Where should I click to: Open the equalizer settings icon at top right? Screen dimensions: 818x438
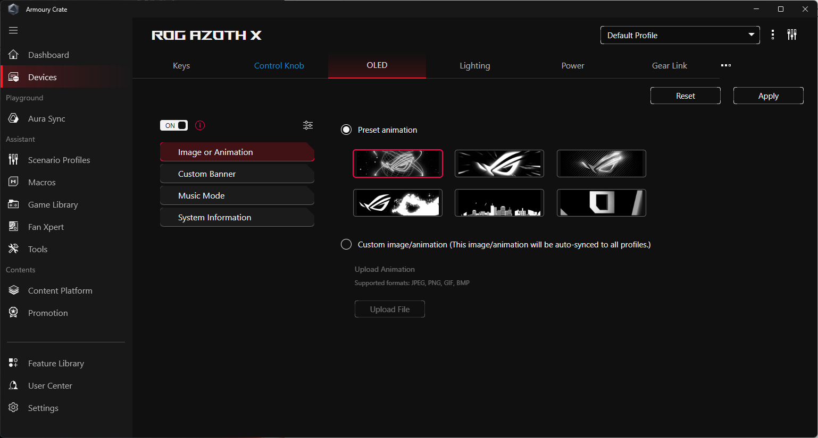coord(792,35)
